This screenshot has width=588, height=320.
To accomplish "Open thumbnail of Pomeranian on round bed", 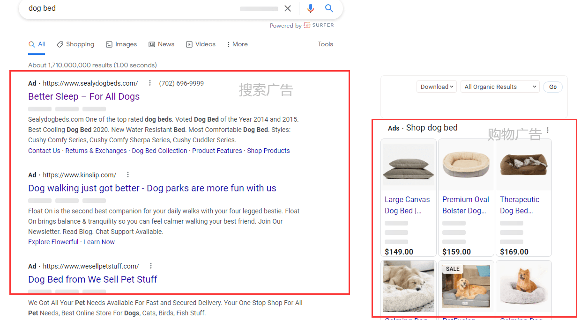I will click(x=524, y=286).
